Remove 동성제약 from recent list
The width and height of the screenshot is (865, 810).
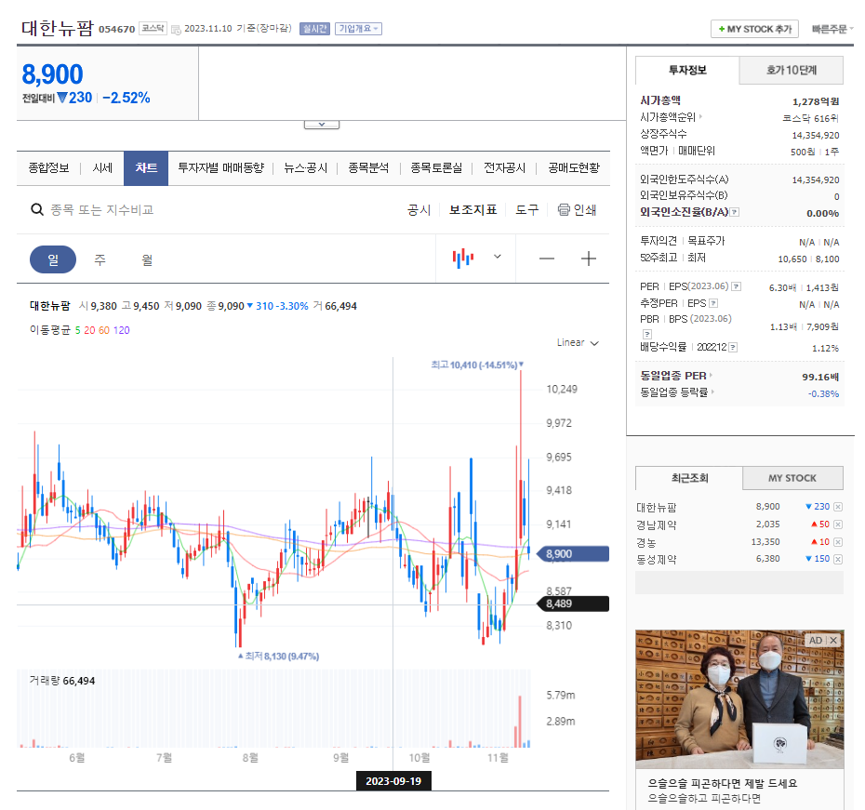(x=838, y=559)
